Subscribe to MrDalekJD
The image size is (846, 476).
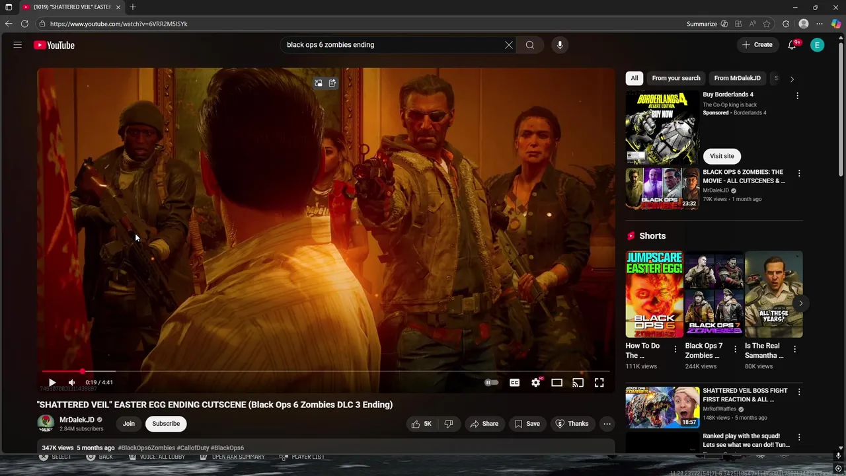click(166, 424)
